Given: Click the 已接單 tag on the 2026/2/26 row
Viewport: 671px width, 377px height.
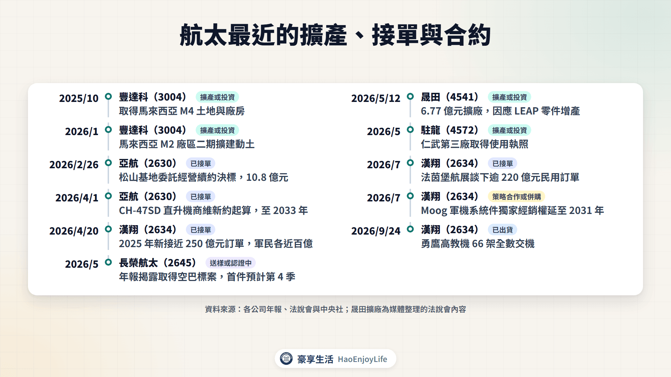Looking at the screenshot, I should click(x=201, y=163).
